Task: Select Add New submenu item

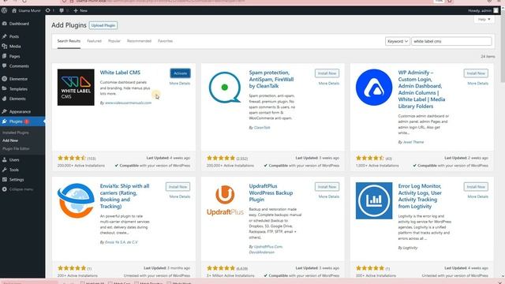Action: click(x=10, y=140)
